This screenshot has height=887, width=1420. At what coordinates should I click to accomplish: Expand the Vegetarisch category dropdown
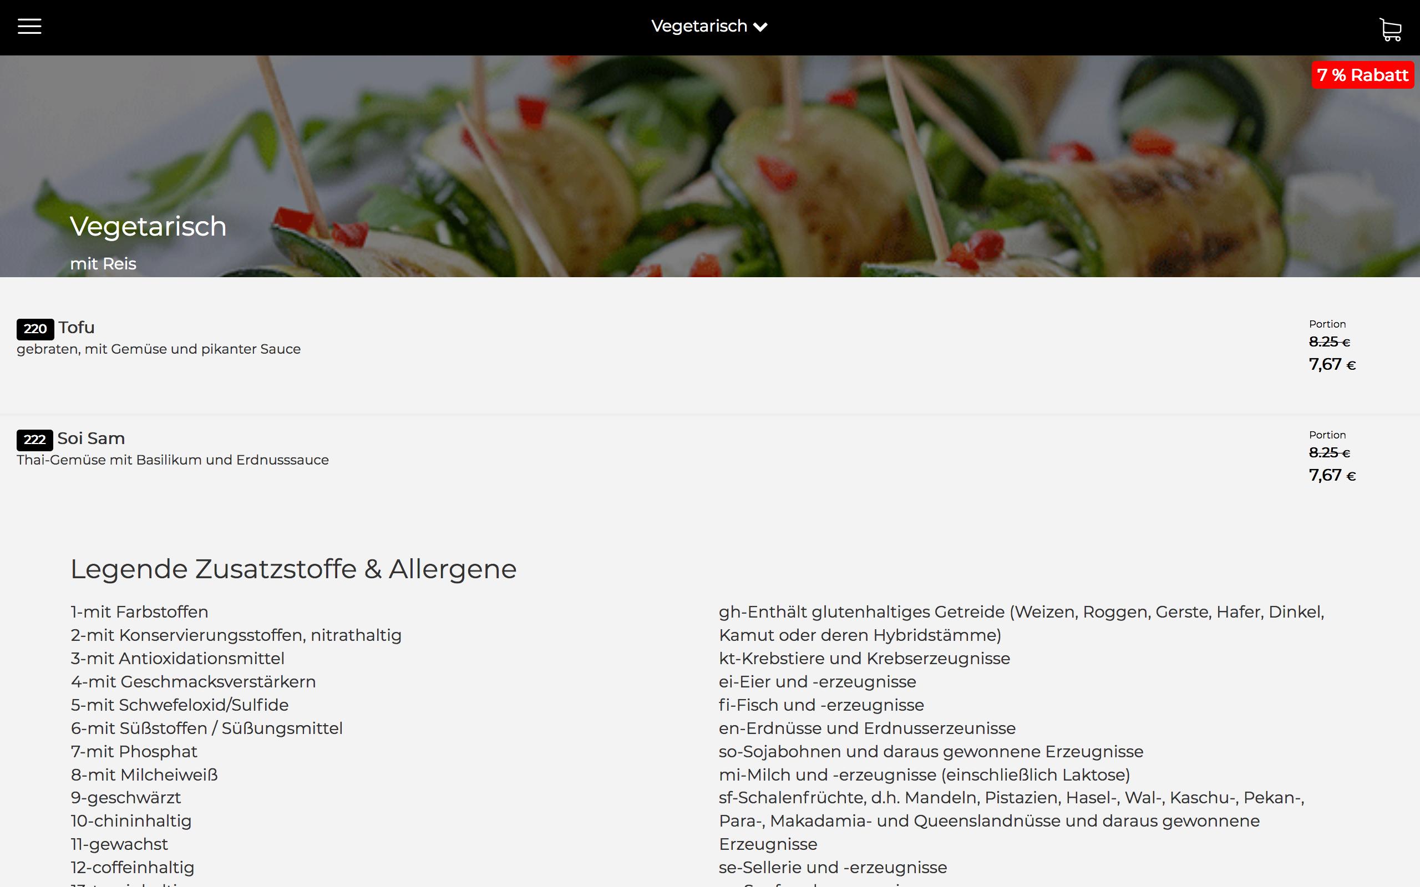click(709, 27)
